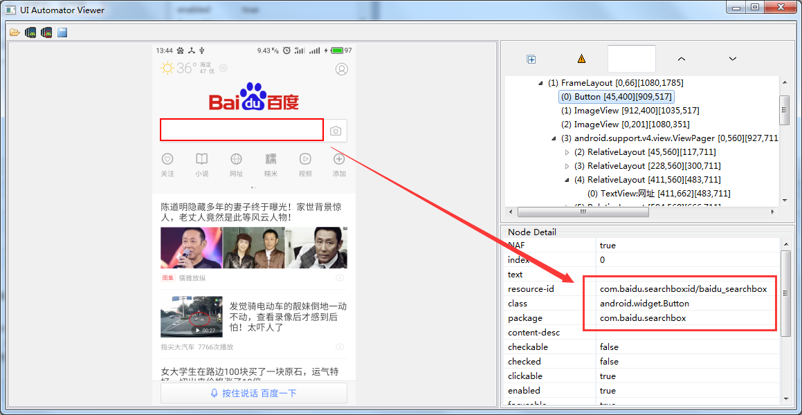Image resolution: width=802 pixels, height=415 pixels.
Task: Click the class value android.widget.Button
Action: pyautogui.click(x=644, y=304)
